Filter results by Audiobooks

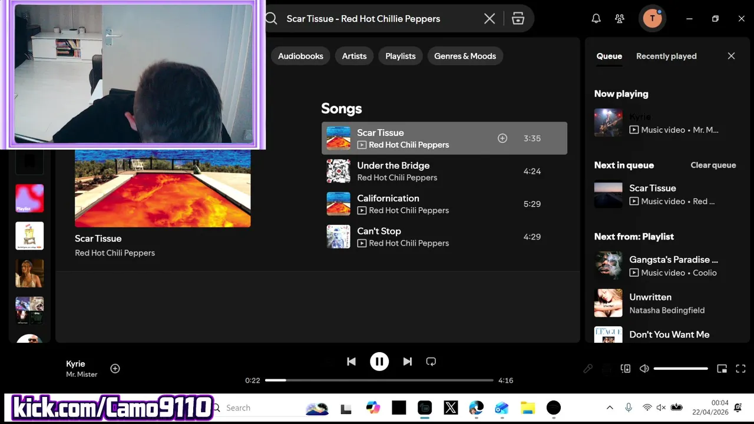pos(300,56)
